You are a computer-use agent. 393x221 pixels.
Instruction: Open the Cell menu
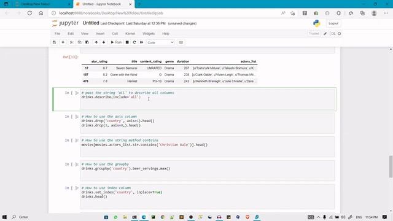point(115,34)
